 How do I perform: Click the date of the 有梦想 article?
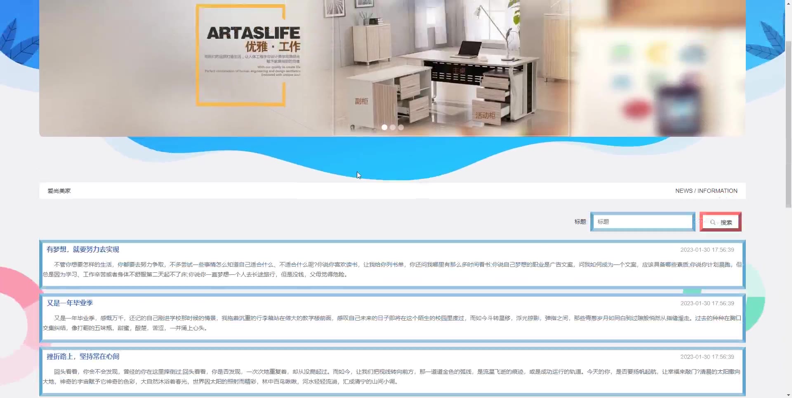click(x=707, y=250)
